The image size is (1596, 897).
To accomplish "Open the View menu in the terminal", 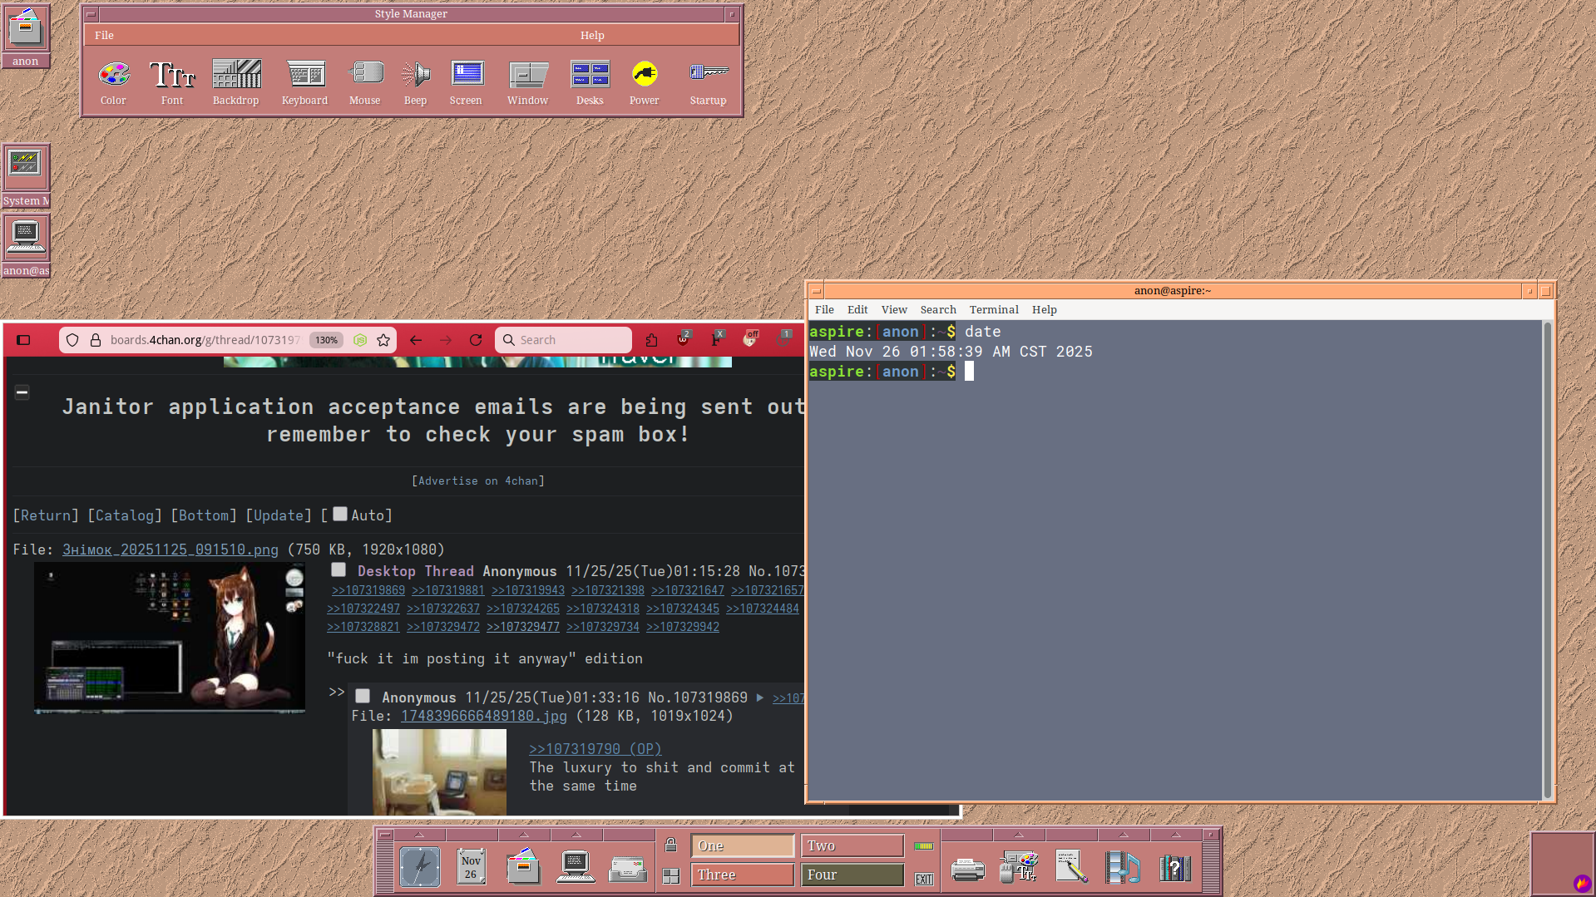I will (x=894, y=310).
